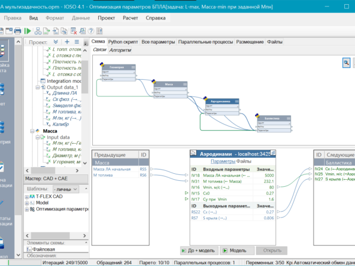Switch to the Алгоритм sub-tab
The height and width of the screenshot is (266, 355).
[x=120, y=50]
